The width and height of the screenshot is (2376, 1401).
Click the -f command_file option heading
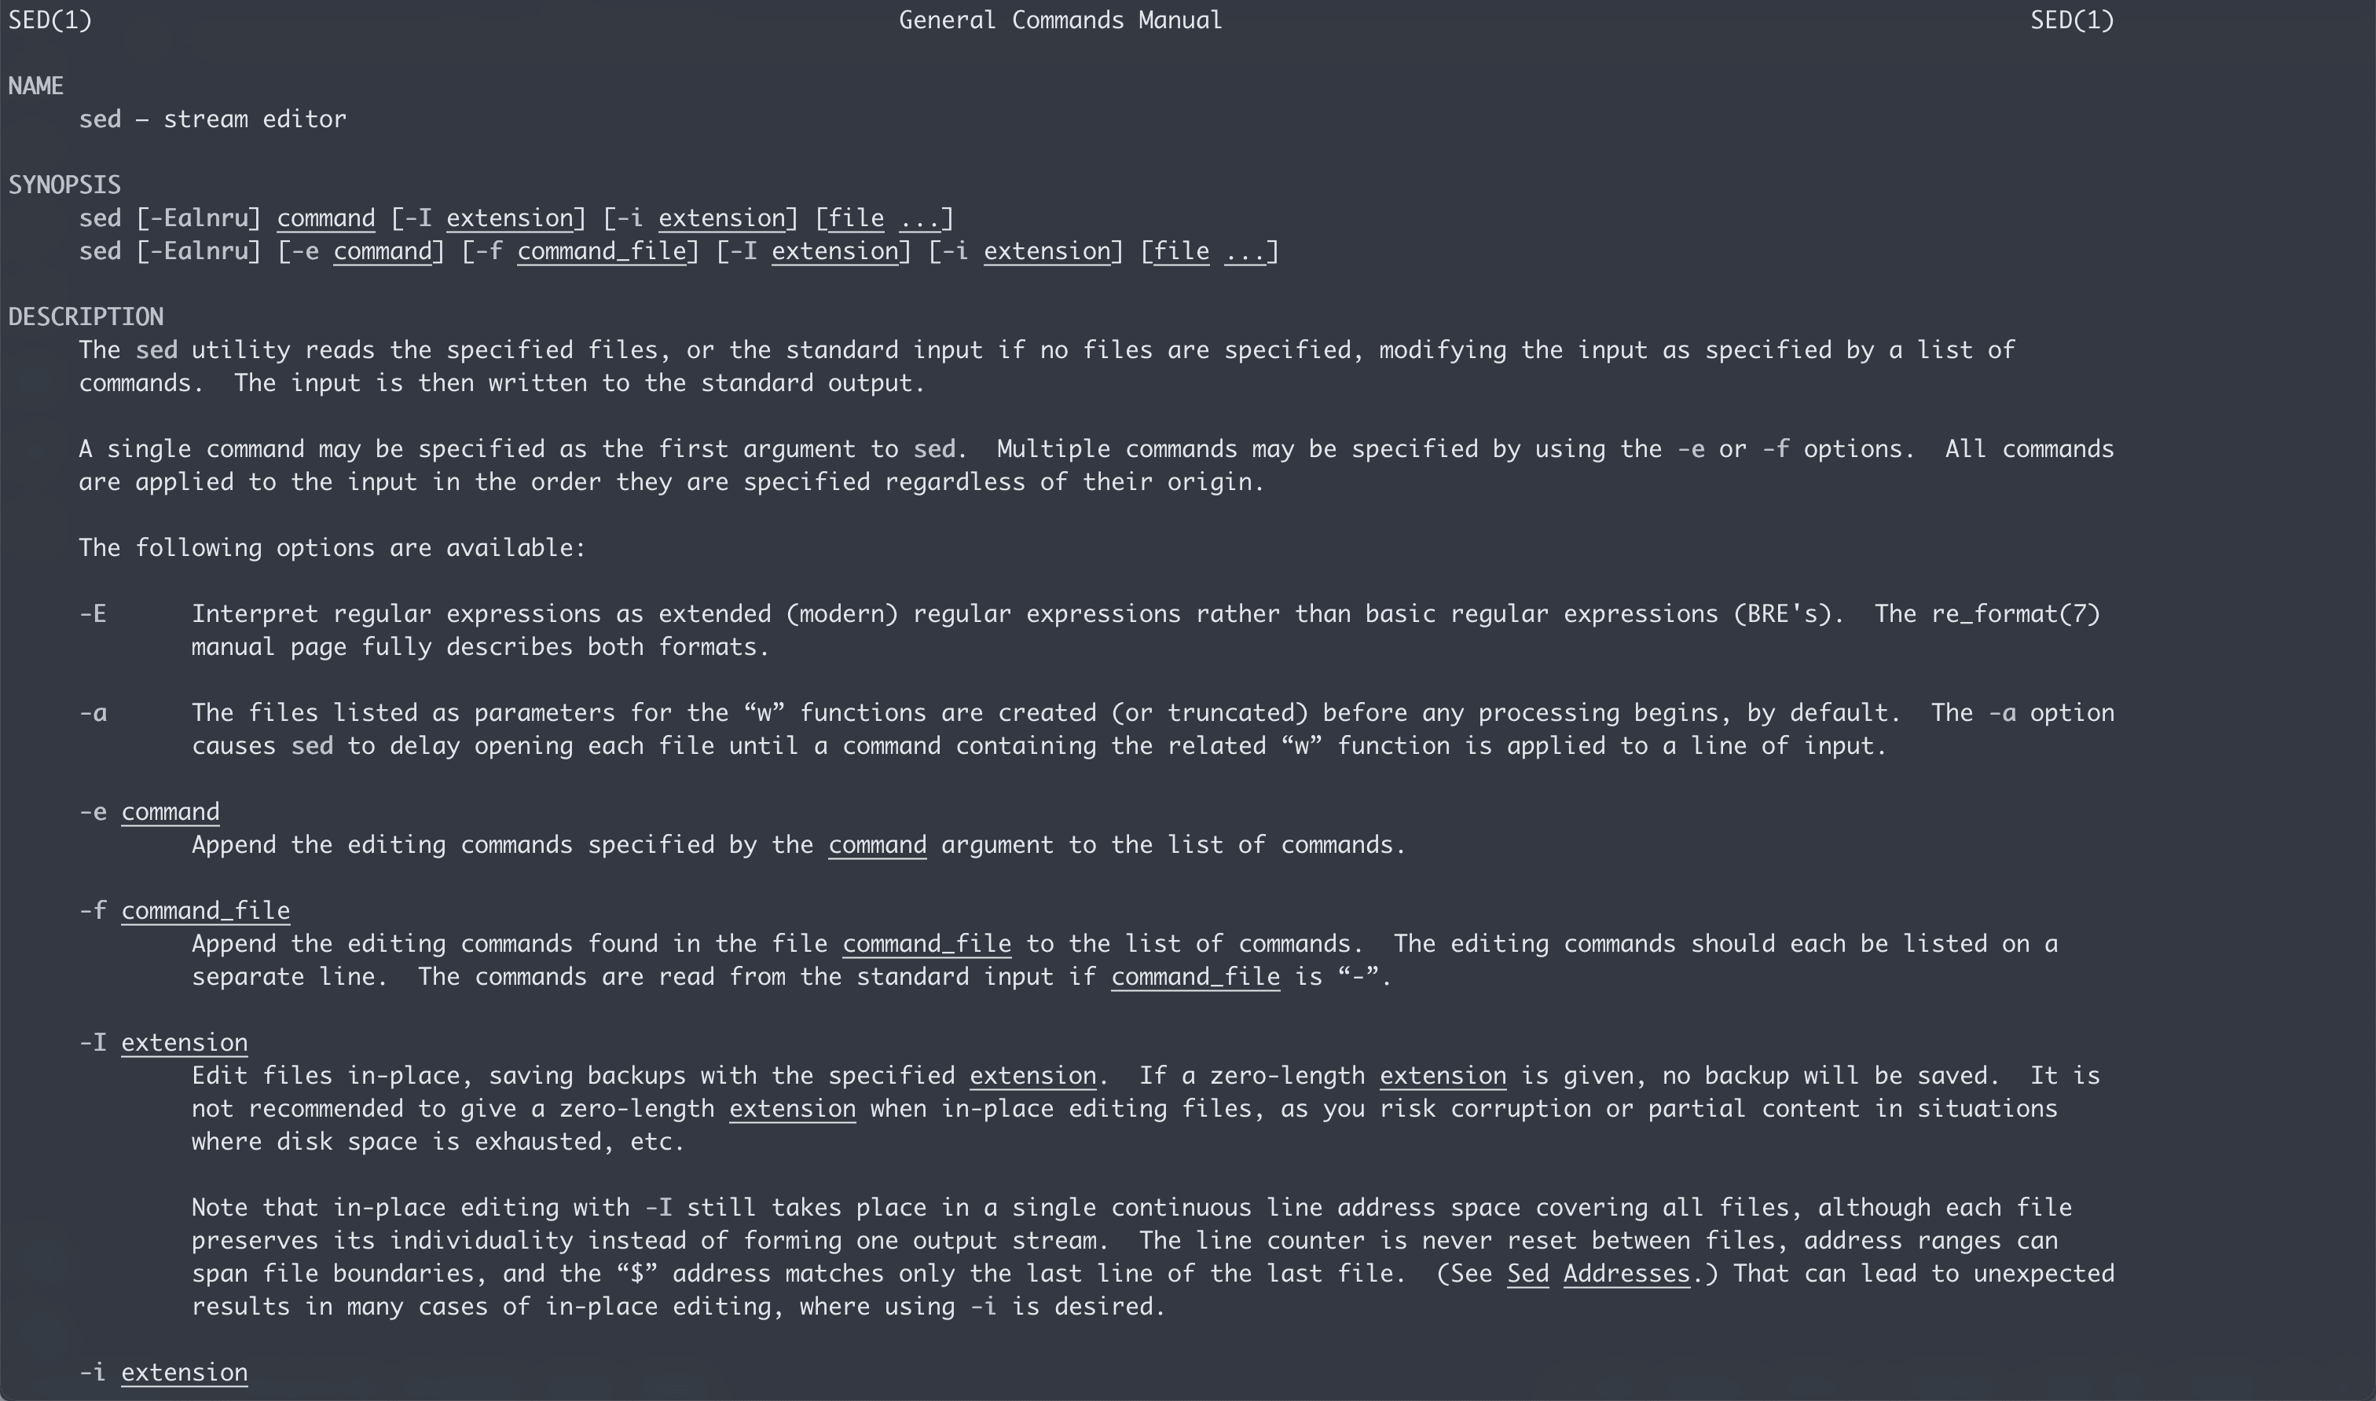click(184, 911)
